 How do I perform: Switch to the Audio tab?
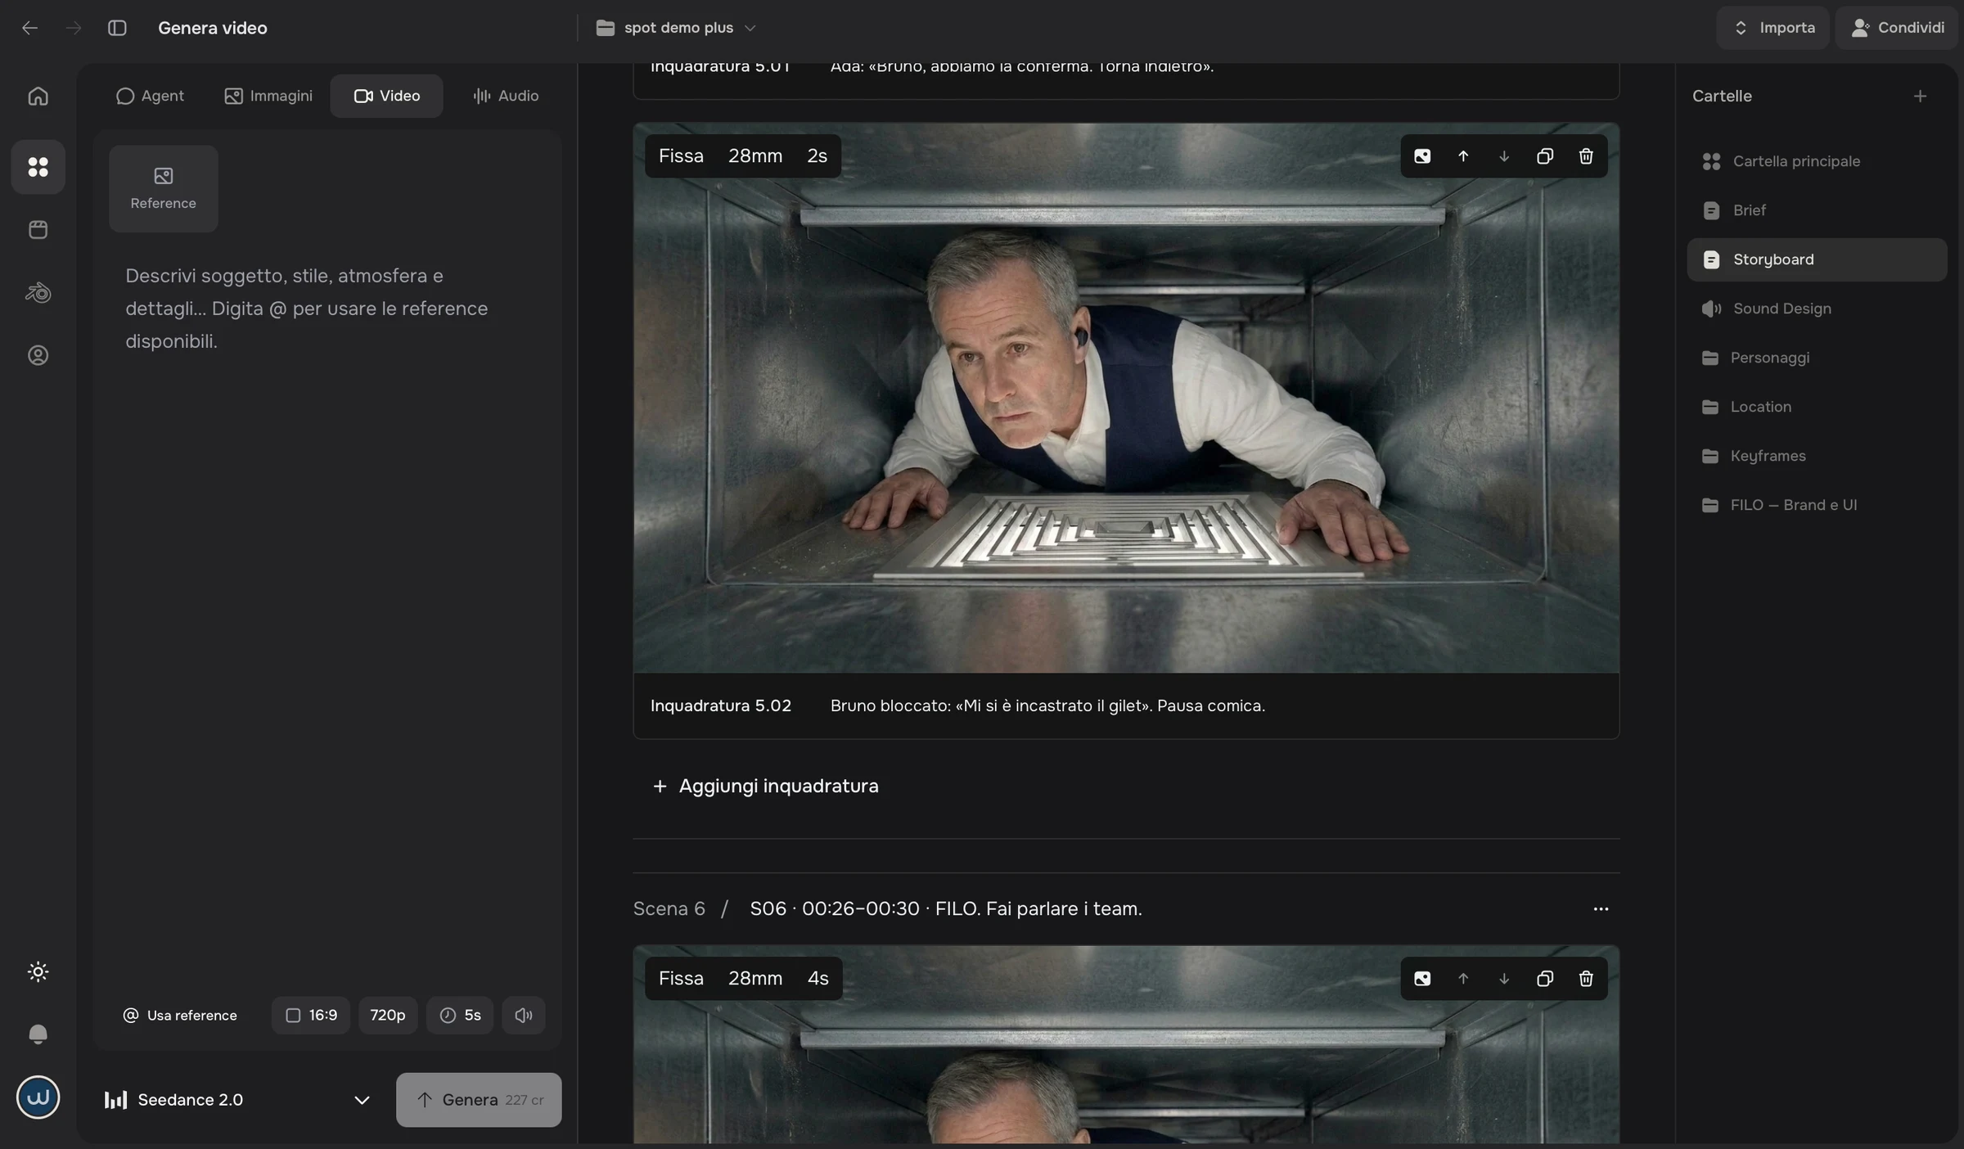(x=506, y=97)
